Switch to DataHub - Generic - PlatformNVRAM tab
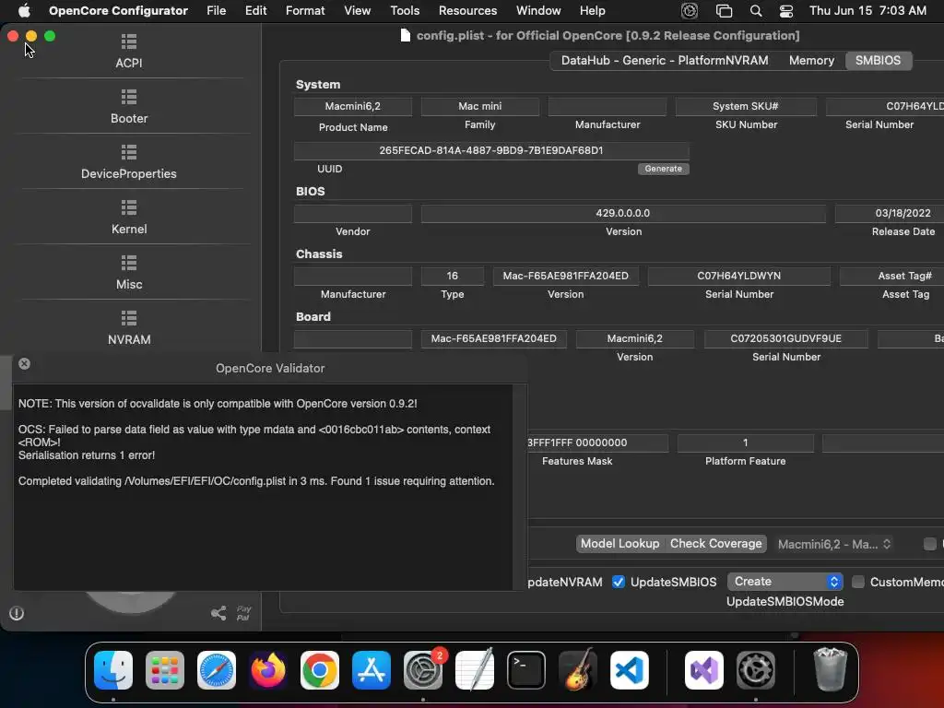 pos(665,60)
